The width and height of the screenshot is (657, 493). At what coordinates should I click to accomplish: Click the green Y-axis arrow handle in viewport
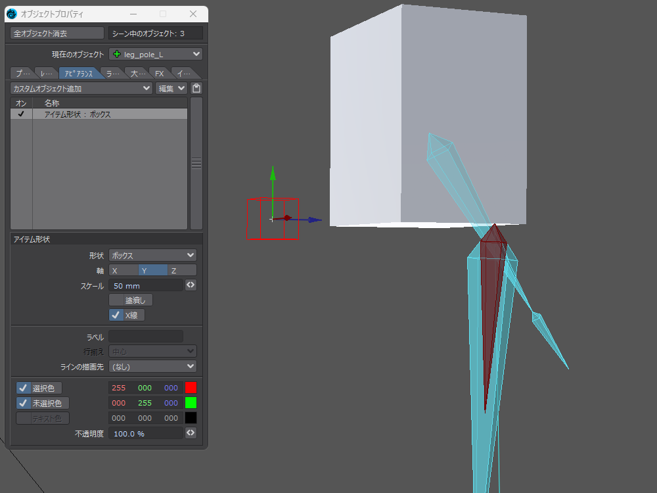[x=273, y=174]
